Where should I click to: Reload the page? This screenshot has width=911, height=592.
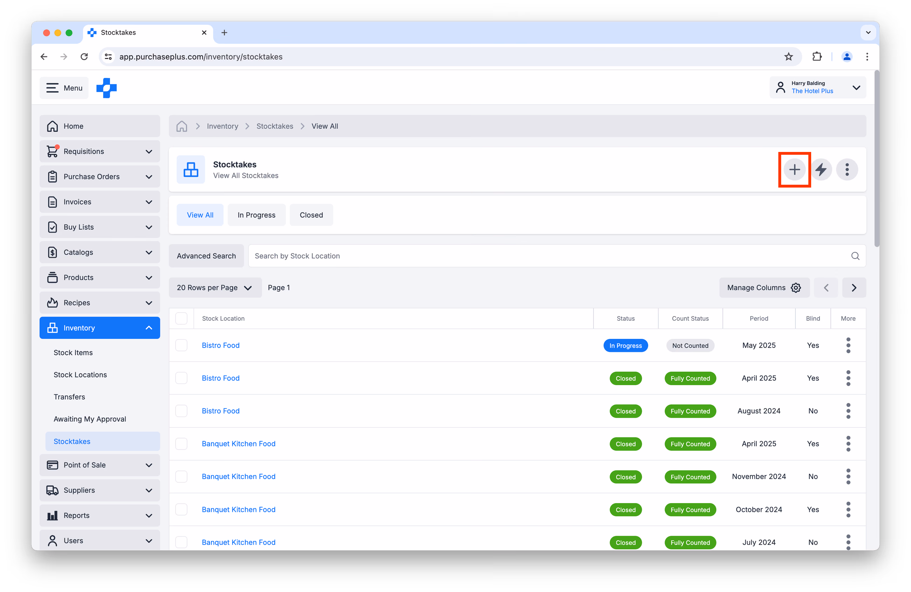[x=84, y=57]
